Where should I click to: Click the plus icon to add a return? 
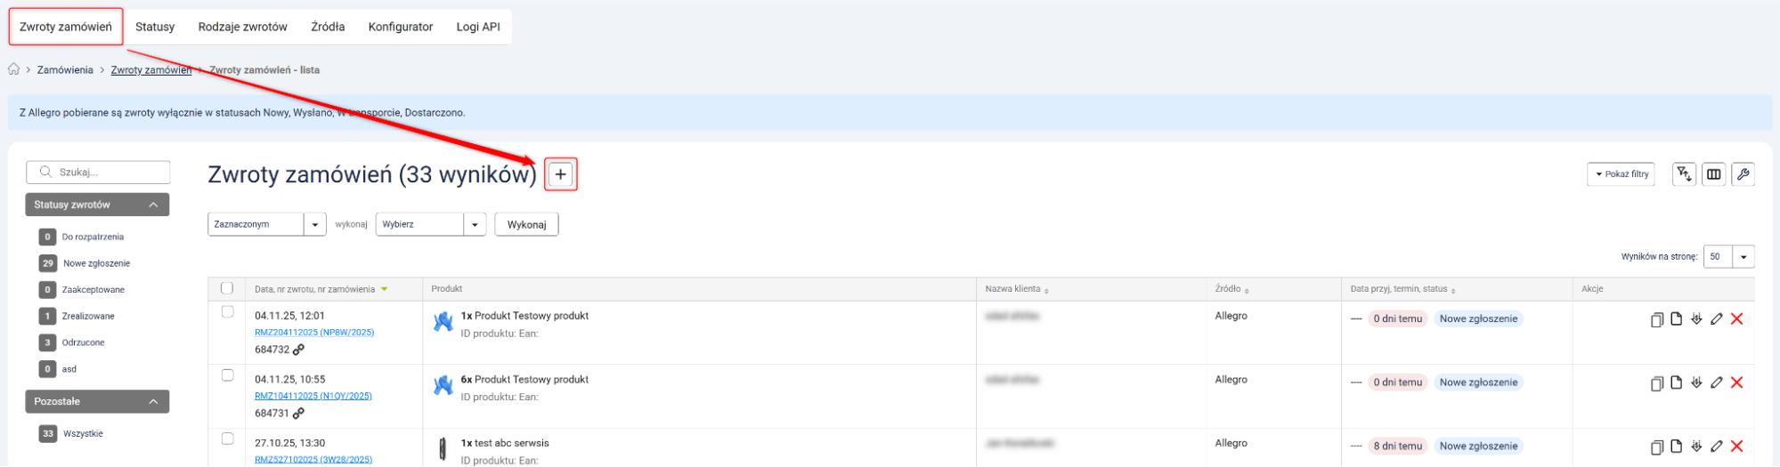click(x=560, y=174)
